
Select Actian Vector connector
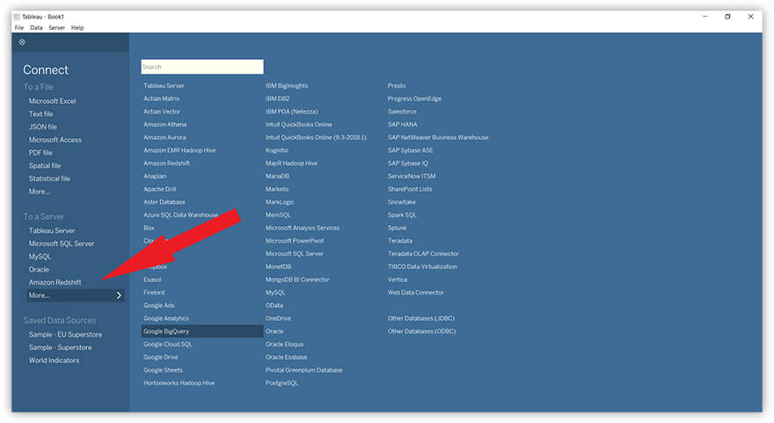pos(162,112)
